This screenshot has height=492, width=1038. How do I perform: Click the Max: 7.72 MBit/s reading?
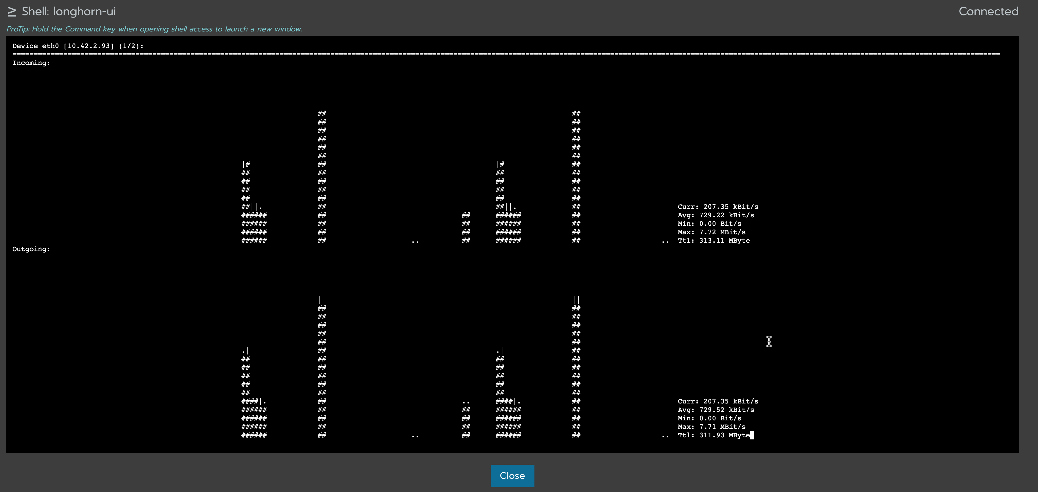[712, 232]
